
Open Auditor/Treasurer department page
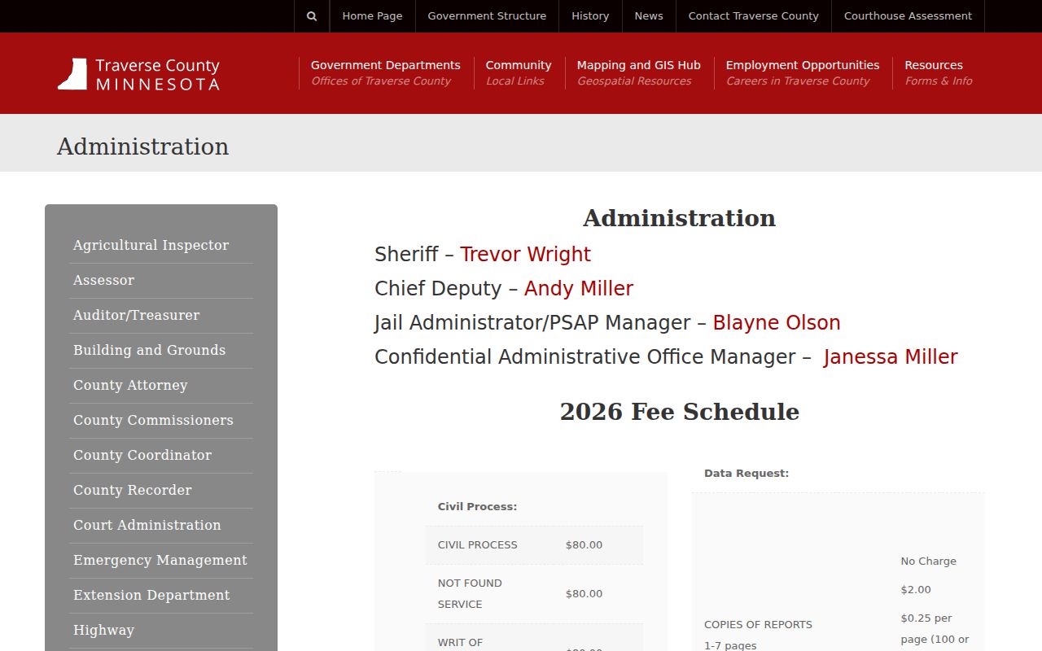pos(136,315)
